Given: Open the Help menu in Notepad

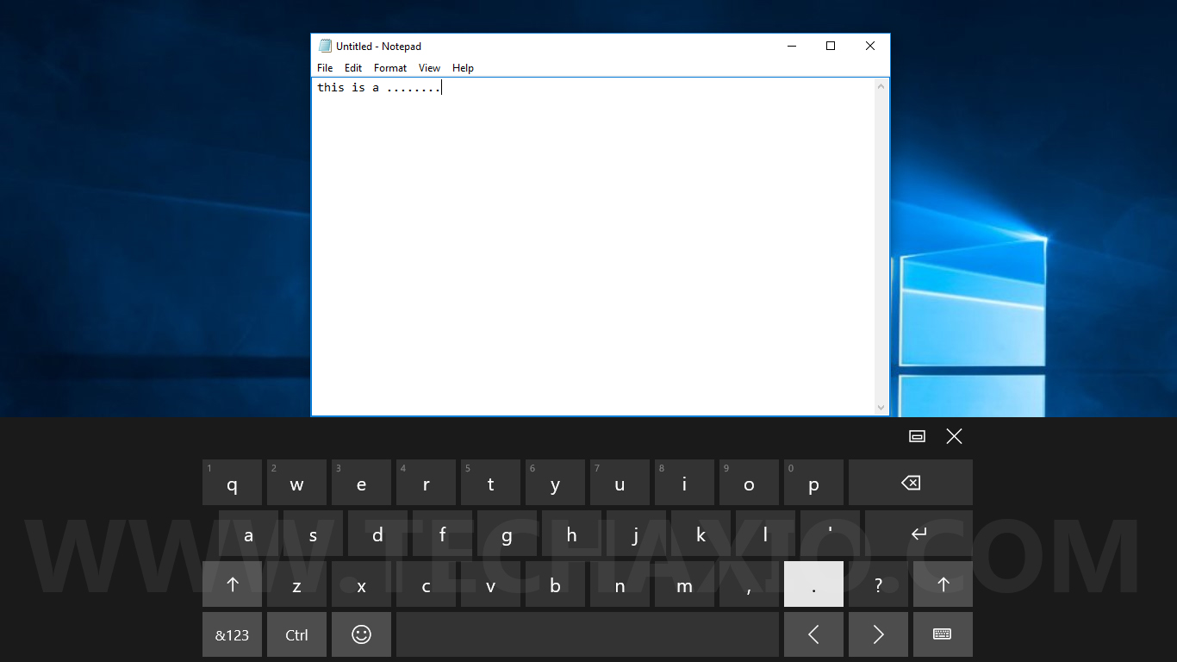Looking at the screenshot, I should tap(463, 67).
